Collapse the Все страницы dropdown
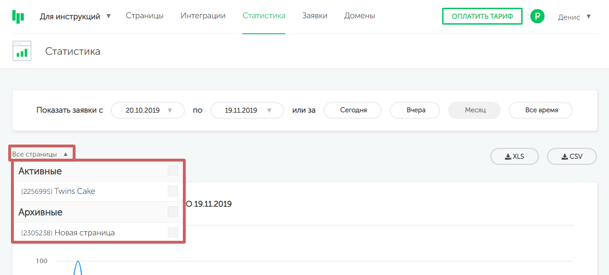The width and height of the screenshot is (609, 275). (40, 154)
